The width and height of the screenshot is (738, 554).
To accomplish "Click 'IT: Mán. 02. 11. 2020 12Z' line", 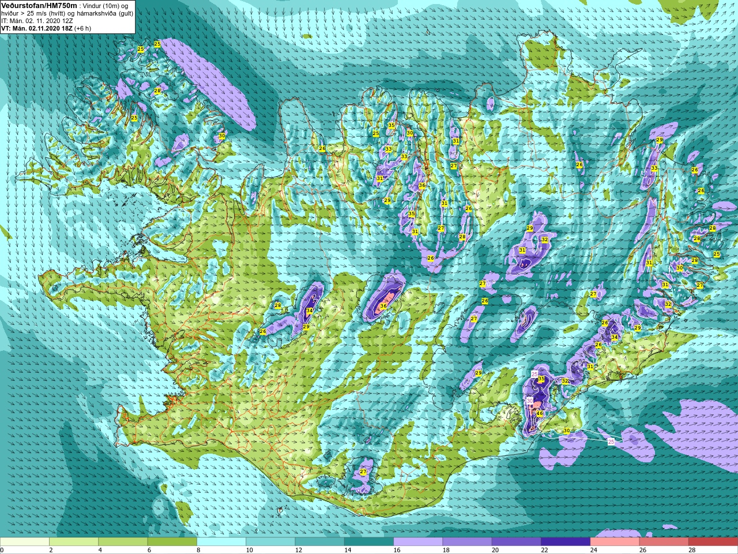I will [x=37, y=20].
